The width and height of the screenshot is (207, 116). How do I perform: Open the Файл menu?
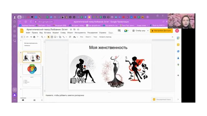point(28,33)
